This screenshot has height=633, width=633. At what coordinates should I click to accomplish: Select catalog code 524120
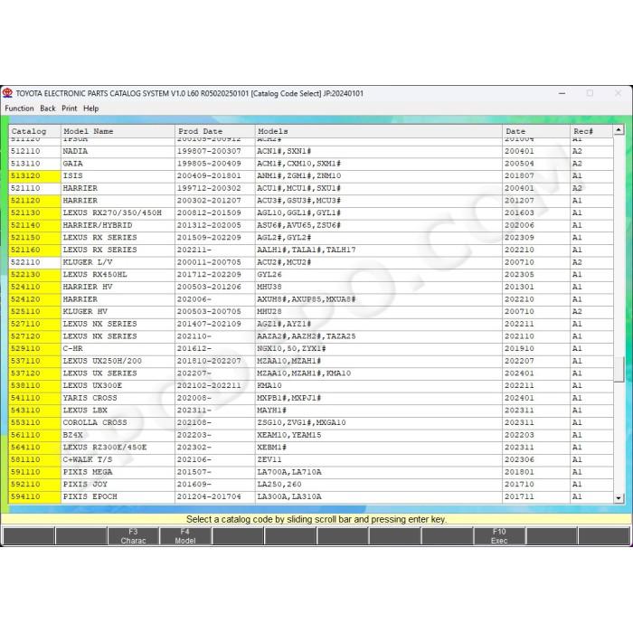[25, 299]
